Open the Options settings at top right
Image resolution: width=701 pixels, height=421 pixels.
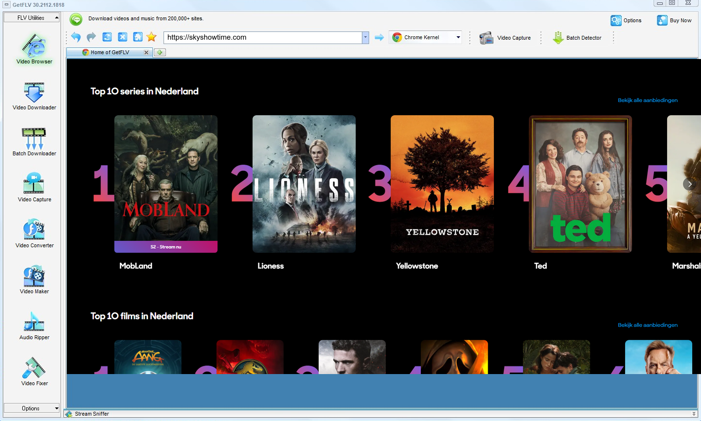(626, 20)
